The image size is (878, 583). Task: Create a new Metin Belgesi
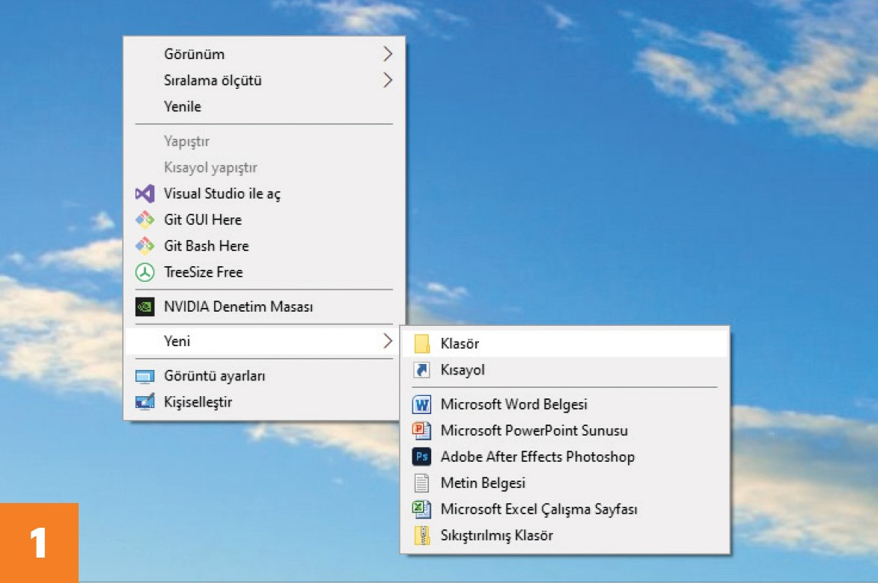(565, 483)
